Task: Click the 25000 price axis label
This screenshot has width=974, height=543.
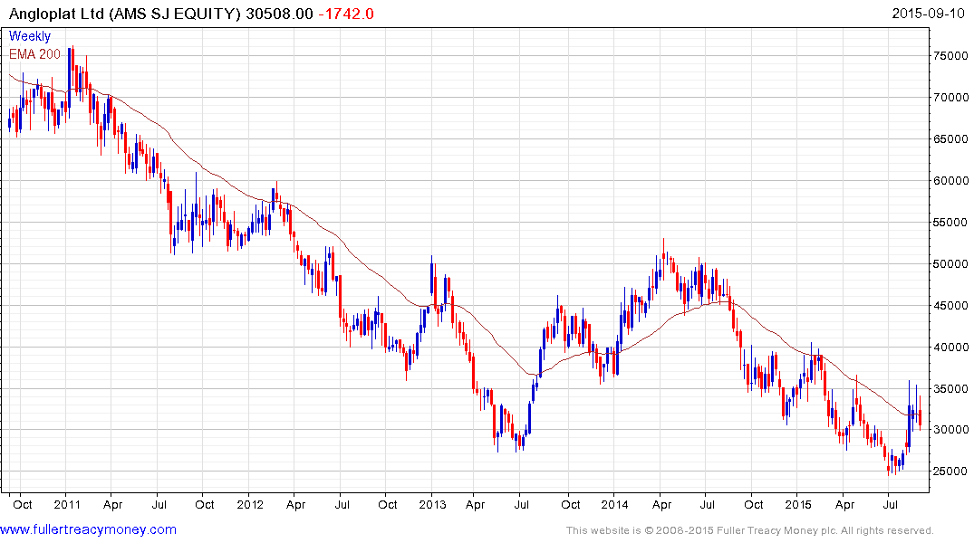Action: tap(950, 471)
